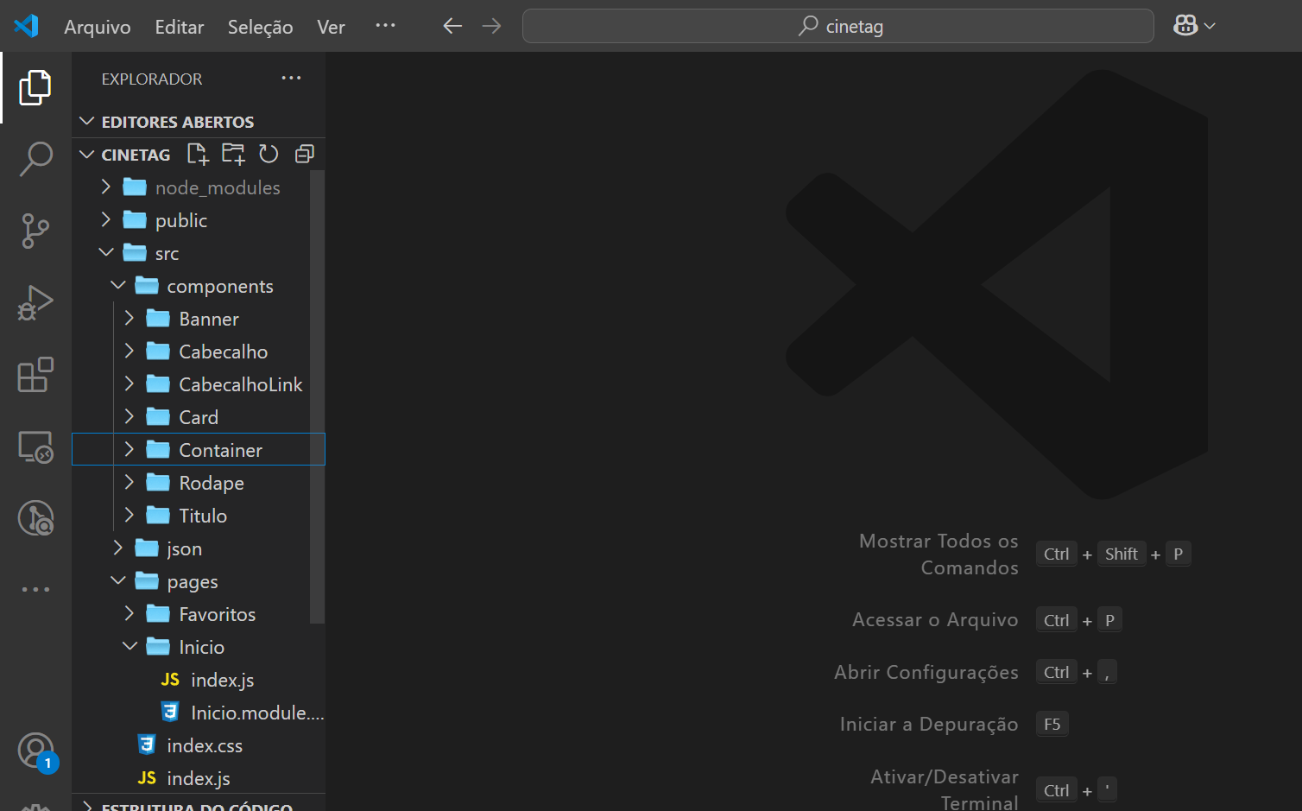Open index.js next to index.css
The height and width of the screenshot is (811, 1302).
coord(199,778)
